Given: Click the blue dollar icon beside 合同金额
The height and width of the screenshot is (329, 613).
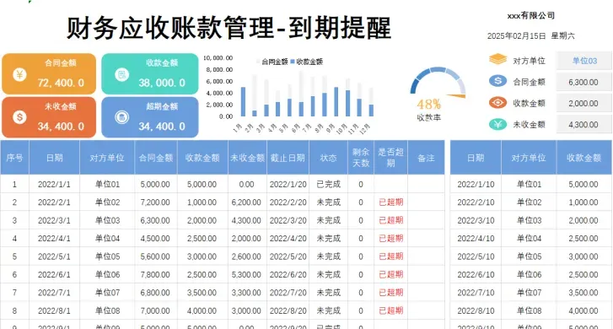Looking at the screenshot, I should click(497, 81).
